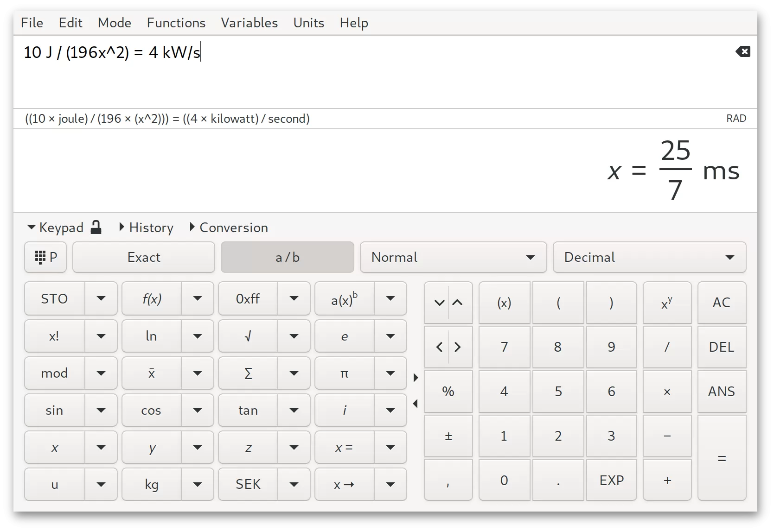Open the Units menu
774x531 pixels.
(x=308, y=23)
